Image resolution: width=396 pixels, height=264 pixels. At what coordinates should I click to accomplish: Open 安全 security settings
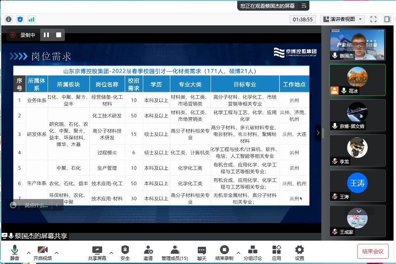point(125,253)
